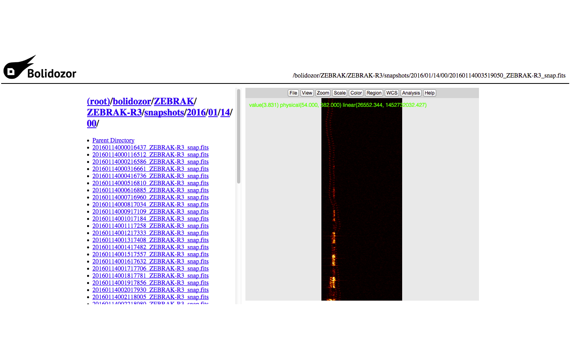The image size is (570, 356).
Task: Open the ZEBRAK breadcrumb link
Action: point(174,101)
